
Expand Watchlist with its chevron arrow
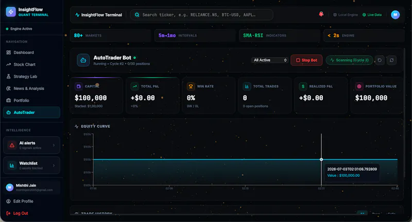(54, 165)
